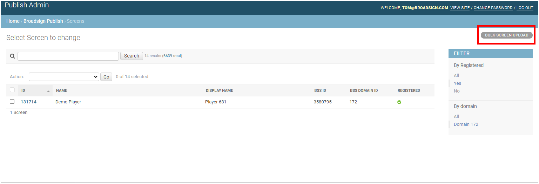
Task: Filter by Domain 172
Action: pyautogui.click(x=466, y=124)
